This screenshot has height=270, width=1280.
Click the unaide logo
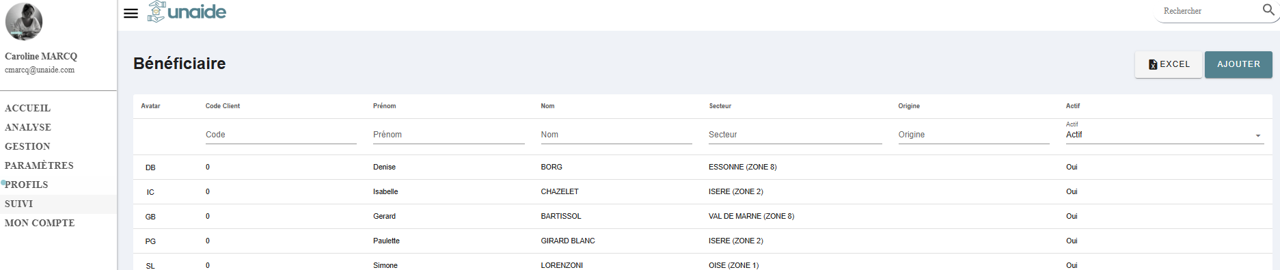click(187, 12)
